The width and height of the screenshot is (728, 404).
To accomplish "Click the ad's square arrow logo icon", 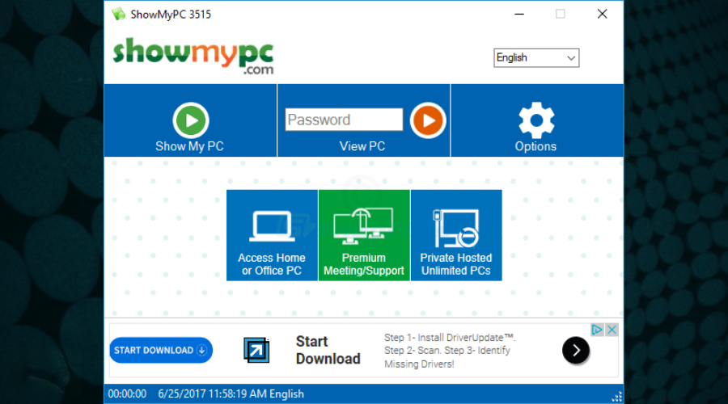I will (x=256, y=350).
